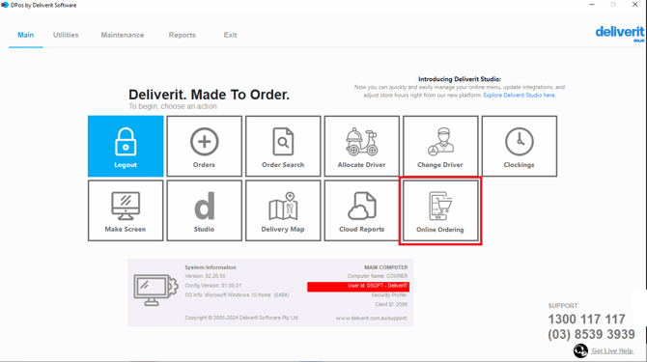
Task: Open the Maintenance tab
Action: [x=123, y=35]
